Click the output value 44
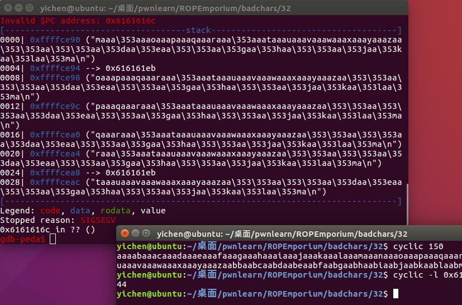Image resolution: width=462 pixels, height=305 pixels. pyautogui.click(x=122, y=284)
